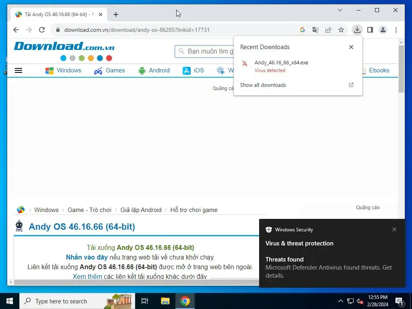The width and height of the screenshot is (412, 309).
Task: Open Task View on the taskbar
Action: 145,301
